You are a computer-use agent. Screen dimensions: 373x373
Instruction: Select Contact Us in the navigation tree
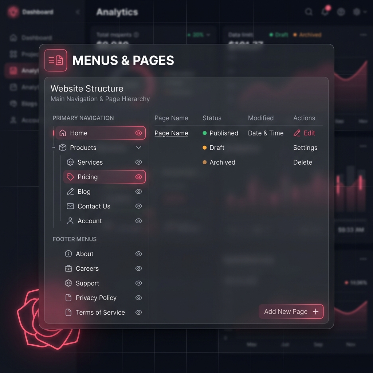click(105, 206)
